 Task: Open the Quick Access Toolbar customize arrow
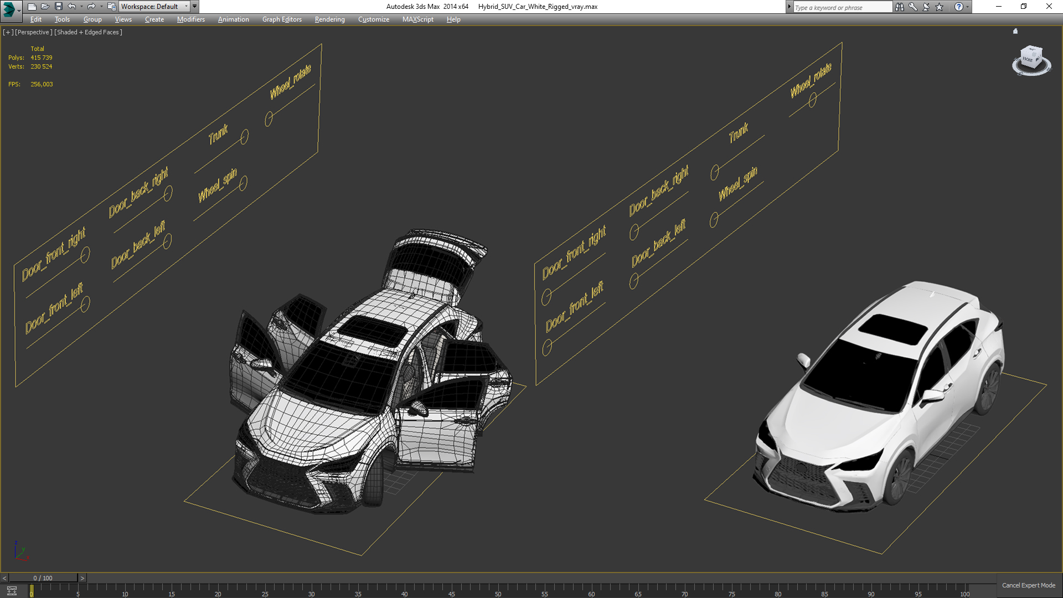(x=195, y=7)
